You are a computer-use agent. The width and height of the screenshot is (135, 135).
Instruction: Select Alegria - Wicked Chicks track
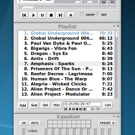pos(66,84)
